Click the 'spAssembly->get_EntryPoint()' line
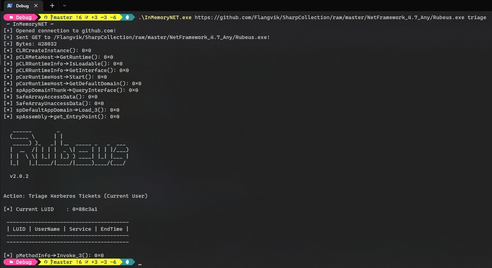492x268 pixels. pos(61,117)
